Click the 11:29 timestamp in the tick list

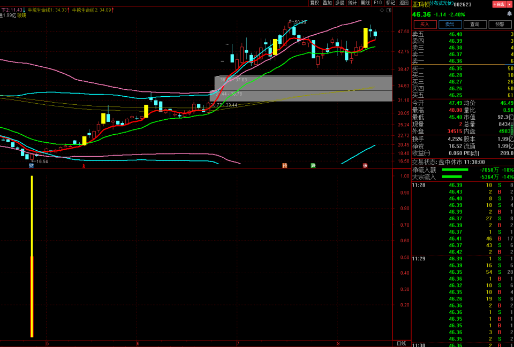click(x=418, y=259)
